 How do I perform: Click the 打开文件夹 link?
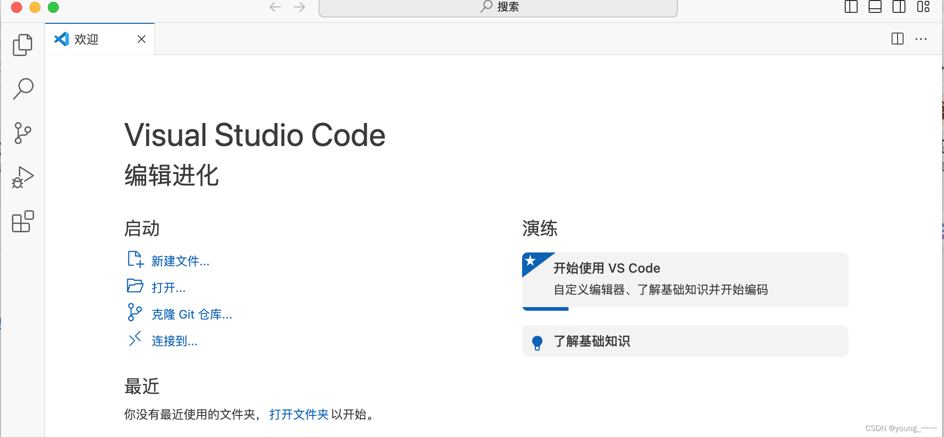(x=299, y=415)
